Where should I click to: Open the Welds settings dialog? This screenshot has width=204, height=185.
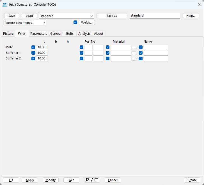pyautogui.click(x=87, y=22)
